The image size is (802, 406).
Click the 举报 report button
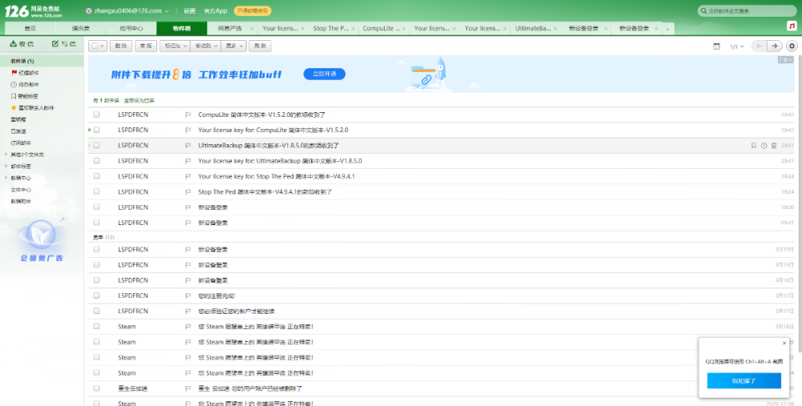click(146, 46)
